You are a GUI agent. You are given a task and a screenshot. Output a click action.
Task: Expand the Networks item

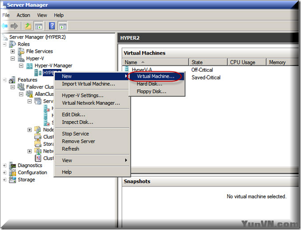click(x=30, y=151)
